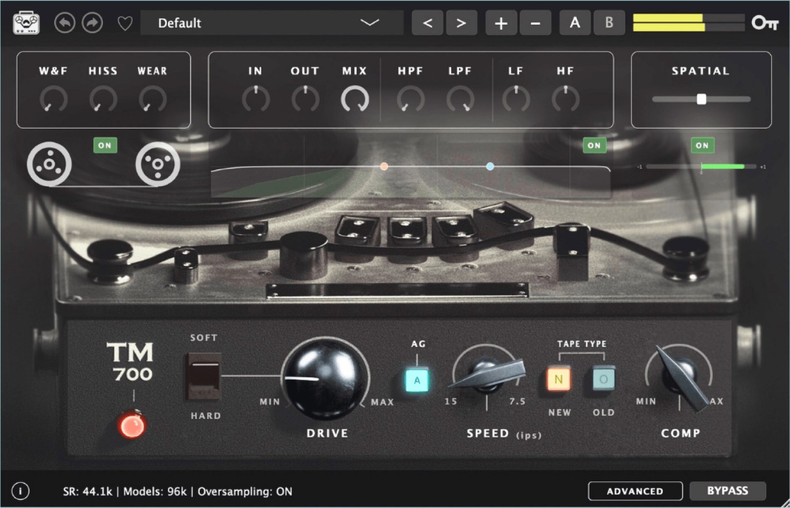Click the red power lamp below TM 700
The height and width of the screenshot is (508, 790).
click(x=132, y=426)
